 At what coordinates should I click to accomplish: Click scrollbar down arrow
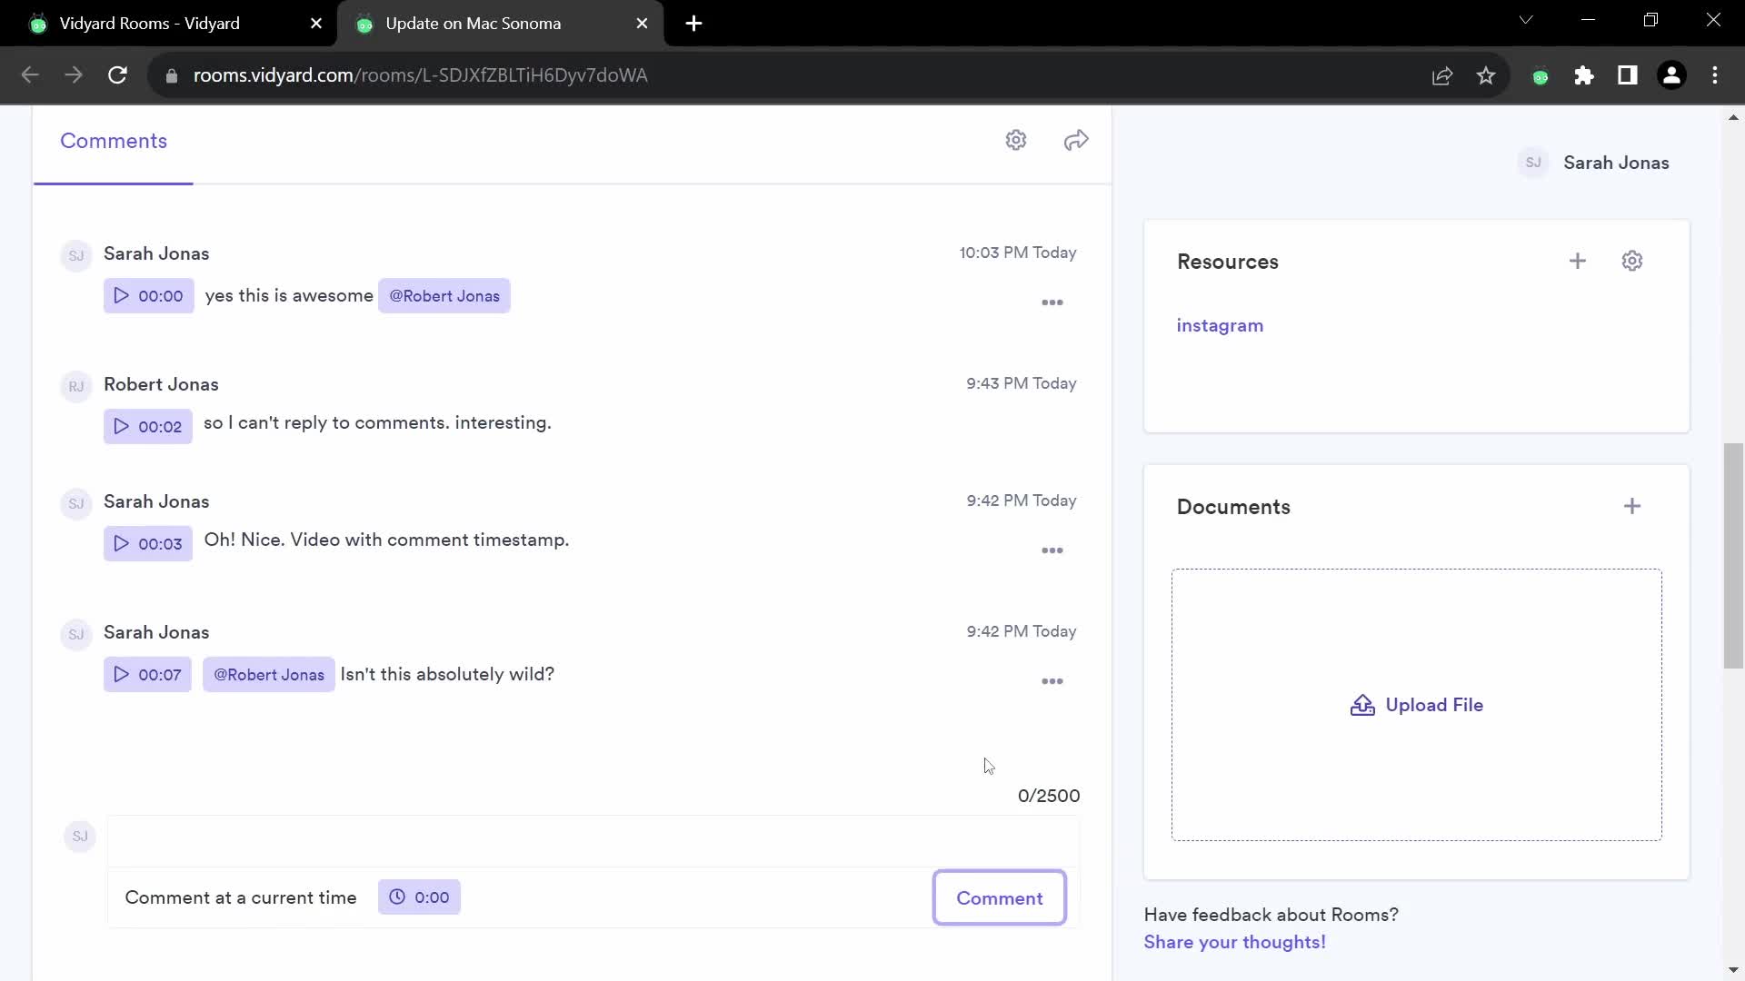point(1733,970)
